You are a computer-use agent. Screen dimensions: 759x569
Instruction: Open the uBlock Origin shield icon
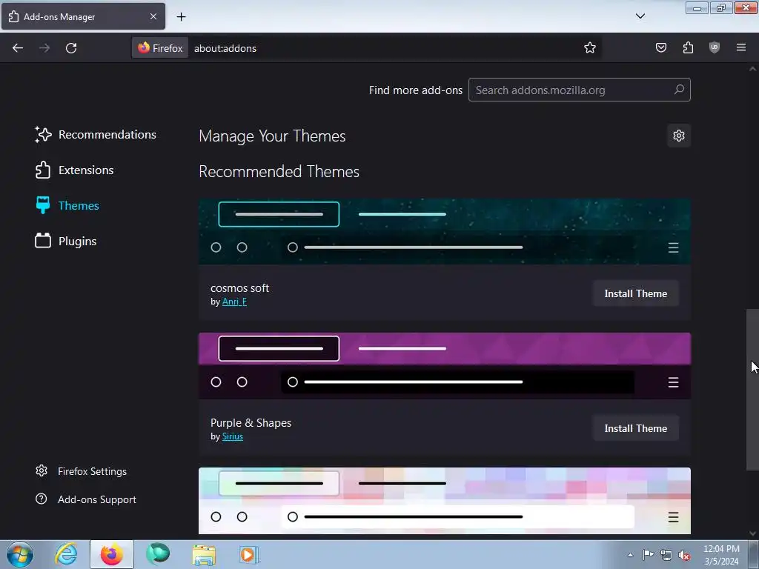click(x=715, y=47)
